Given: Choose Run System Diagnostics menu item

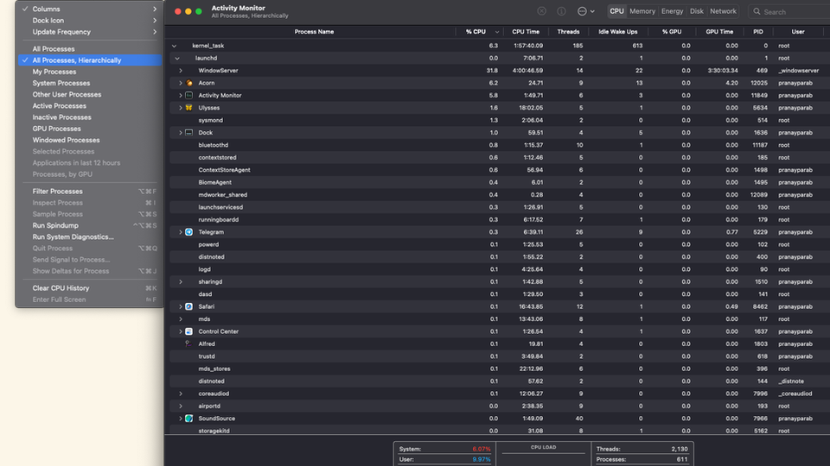Looking at the screenshot, I should [x=89, y=236].
